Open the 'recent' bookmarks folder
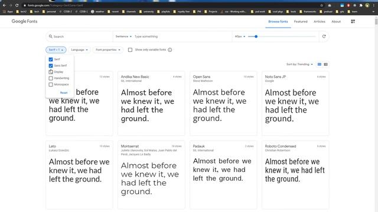 tap(113, 12)
